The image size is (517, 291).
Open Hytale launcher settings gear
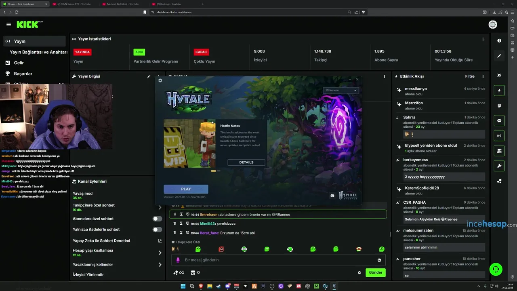tap(160, 80)
